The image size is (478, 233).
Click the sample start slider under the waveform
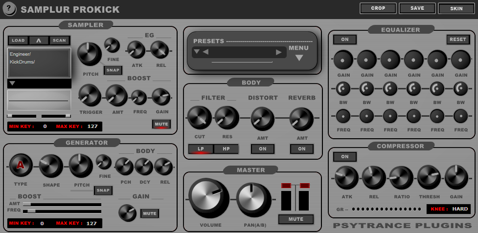point(22,116)
